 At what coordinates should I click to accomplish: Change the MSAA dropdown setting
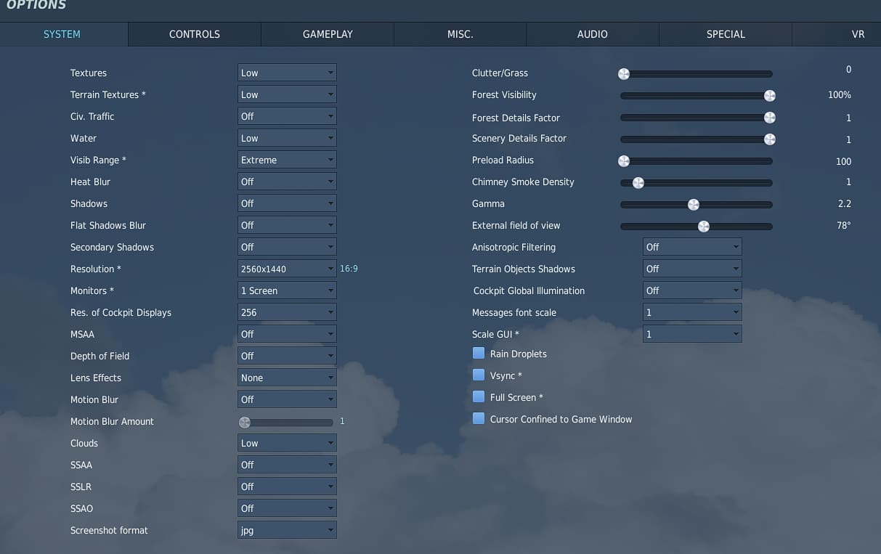[287, 334]
